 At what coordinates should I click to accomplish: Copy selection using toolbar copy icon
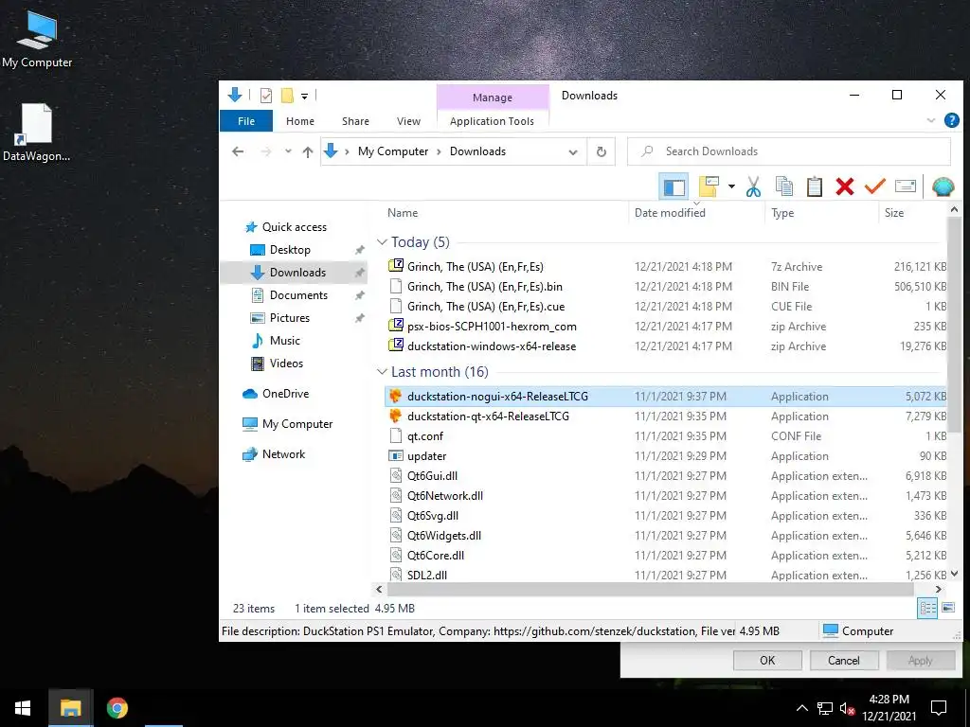(783, 186)
